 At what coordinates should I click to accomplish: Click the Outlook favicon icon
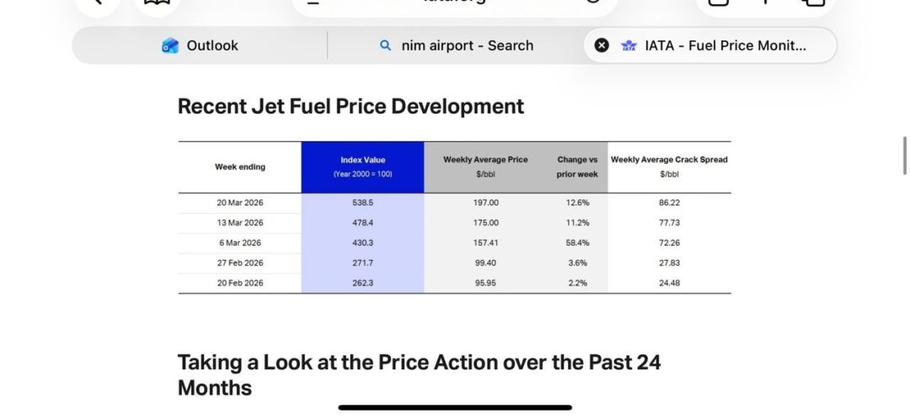coord(170,45)
